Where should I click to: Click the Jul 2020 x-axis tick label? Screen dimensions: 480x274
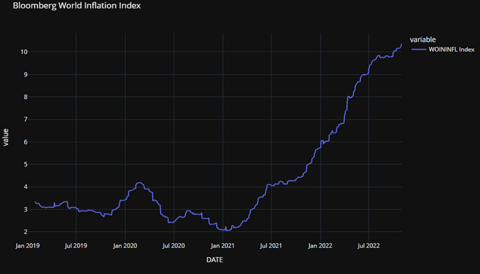(173, 245)
